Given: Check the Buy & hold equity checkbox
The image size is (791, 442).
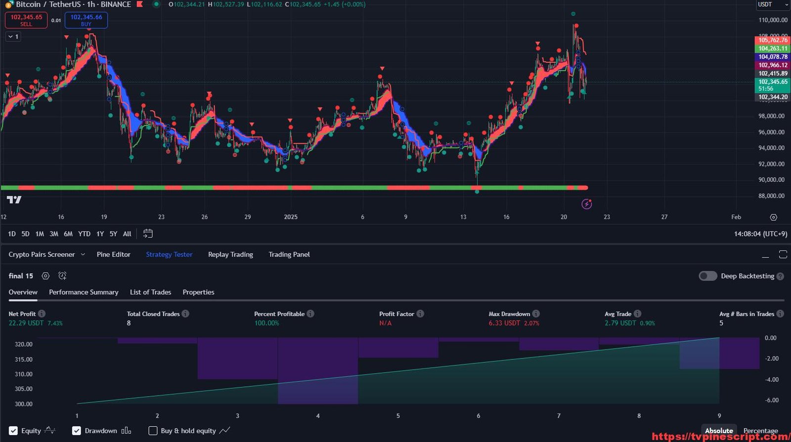Looking at the screenshot, I should (153, 431).
